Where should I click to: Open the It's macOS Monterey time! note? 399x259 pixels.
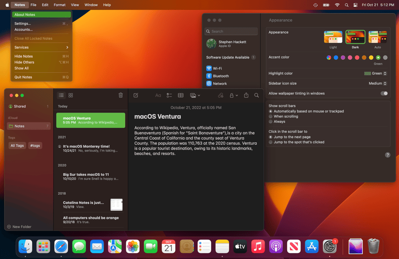point(90,148)
